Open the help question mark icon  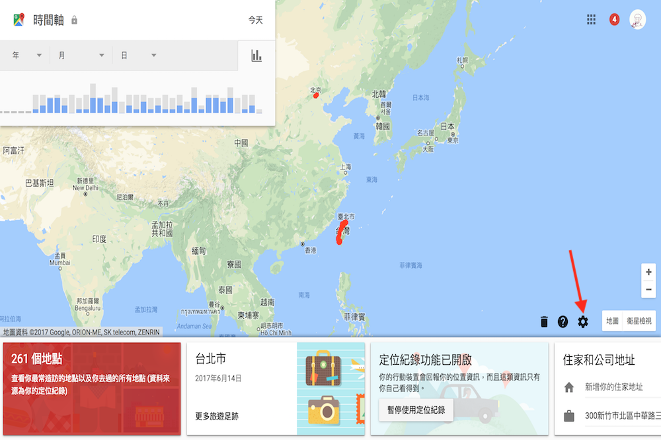click(x=563, y=321)
